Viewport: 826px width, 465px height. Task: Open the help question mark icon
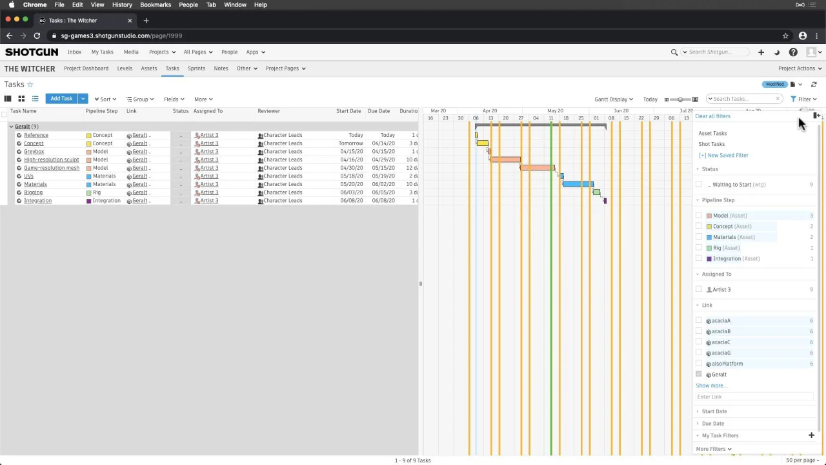pos(793,52)
